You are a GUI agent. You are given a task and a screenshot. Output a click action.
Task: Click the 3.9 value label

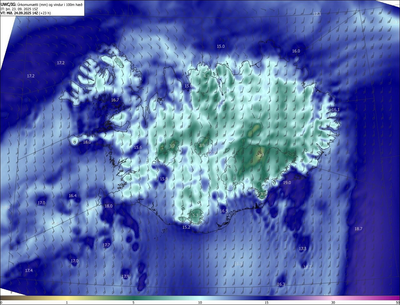click(202, 145)
